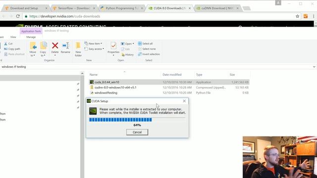This screenshot has width=317, height=178.
Task: Click the Application Tools tab header
Action: coord(31,31)
